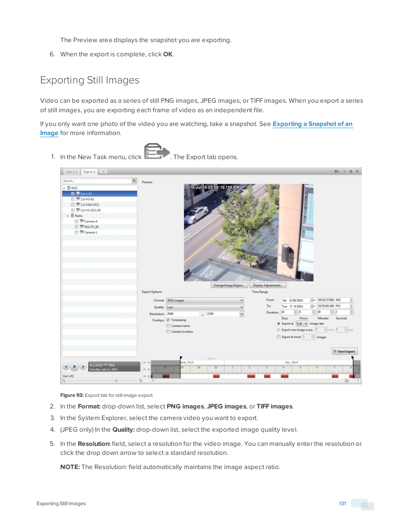Image resolution: width=410 pixels, height=531 pixels.
Task: Open the Format drop-down list
Action: [205, 301]
